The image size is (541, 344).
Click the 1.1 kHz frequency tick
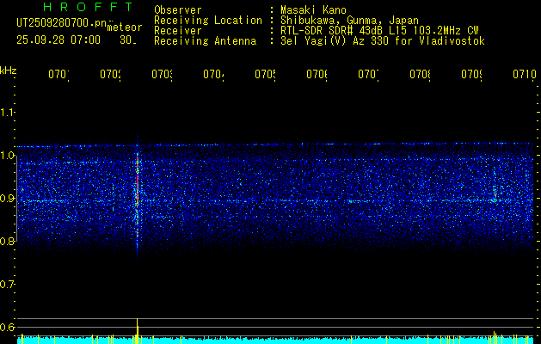tap(8, 113)
